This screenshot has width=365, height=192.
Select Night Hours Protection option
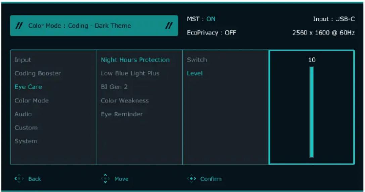click(x=135, y=60)
